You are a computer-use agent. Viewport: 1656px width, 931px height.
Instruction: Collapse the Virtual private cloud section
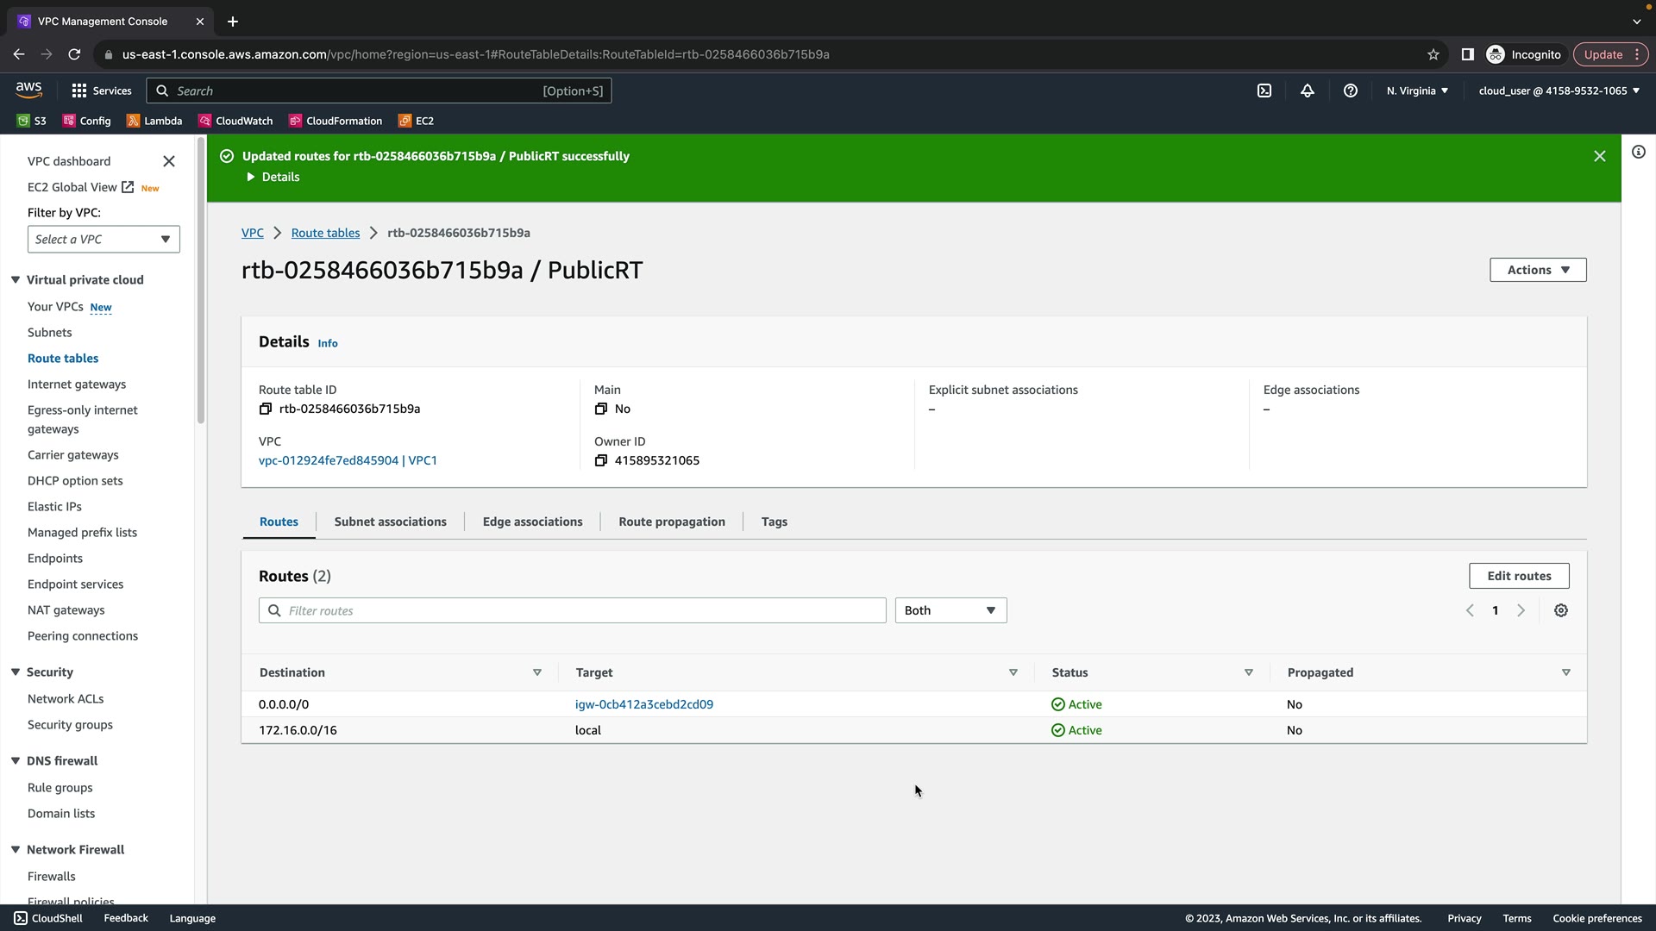[x=16, y=280]
